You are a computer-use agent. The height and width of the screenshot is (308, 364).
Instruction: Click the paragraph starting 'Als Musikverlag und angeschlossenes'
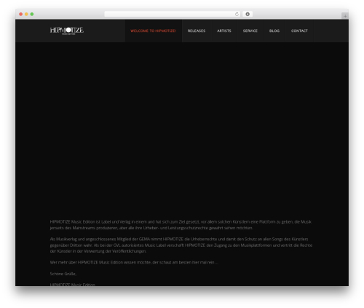point(181,245)
